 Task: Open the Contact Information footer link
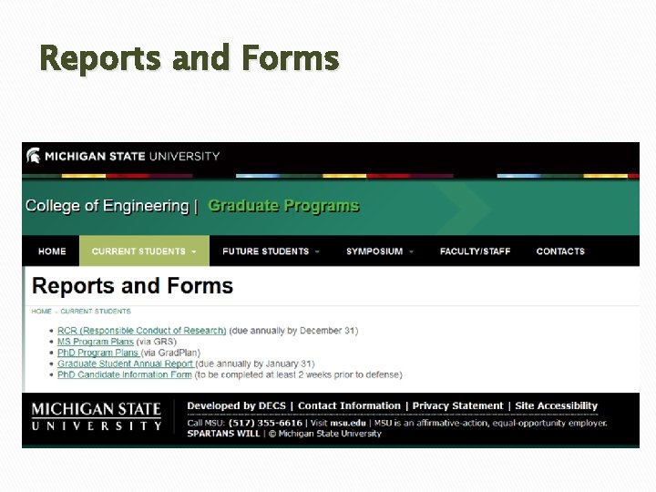click(349, 405)
